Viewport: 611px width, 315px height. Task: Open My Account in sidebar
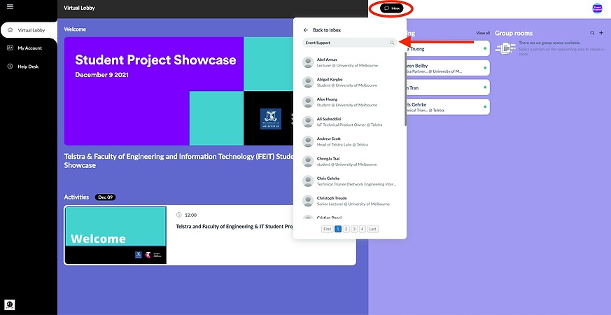pos(29,48)
